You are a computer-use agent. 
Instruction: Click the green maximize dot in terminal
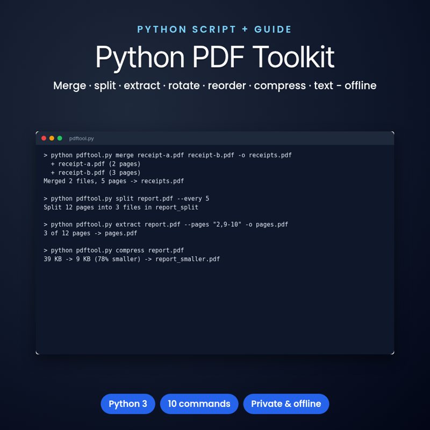[60, 138]
